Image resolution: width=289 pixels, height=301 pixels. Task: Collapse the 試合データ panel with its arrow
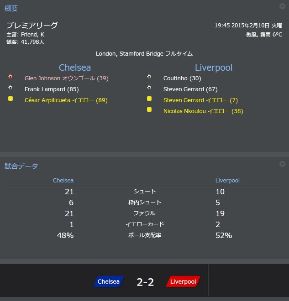282,164
